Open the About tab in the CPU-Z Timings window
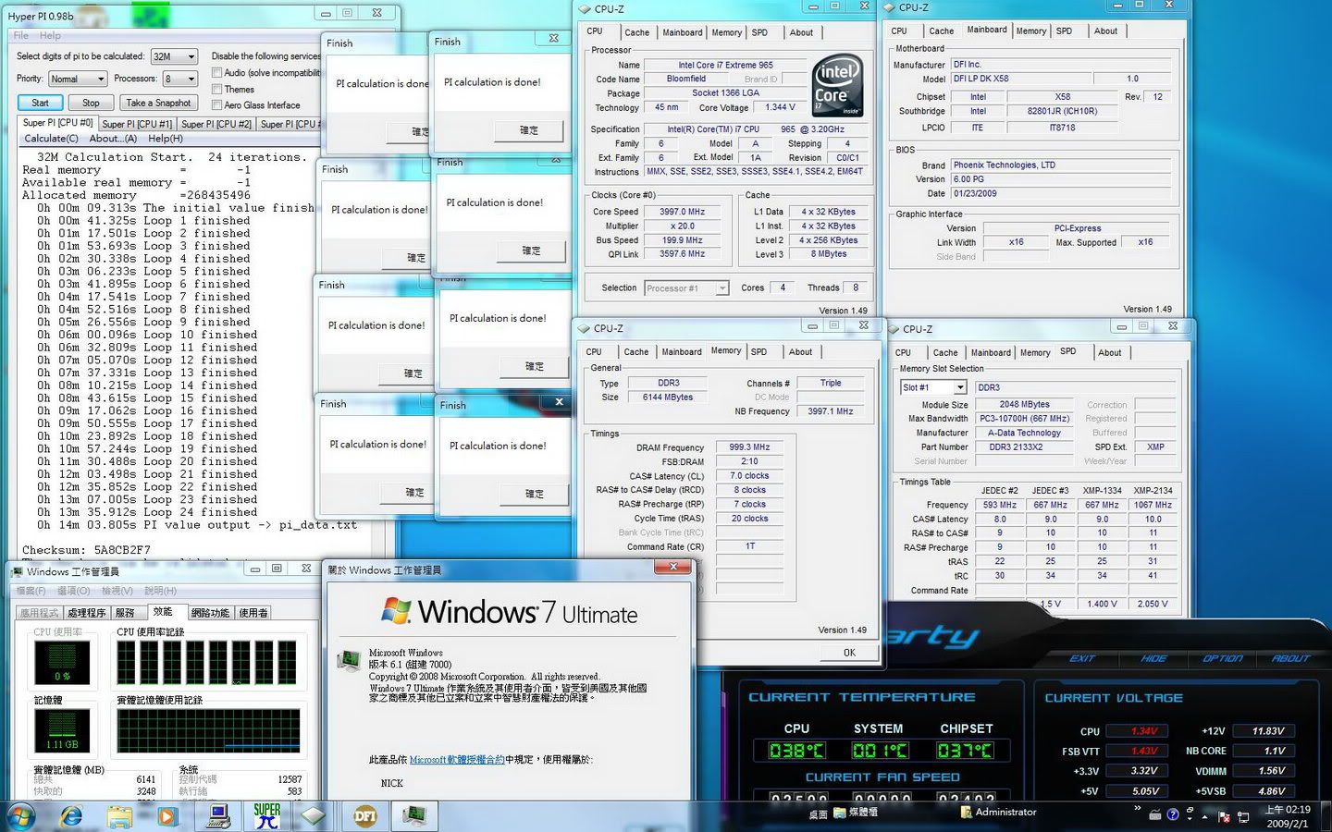Screen dimensions: 1332x832 pyautogui.click(x=800, y=352)
